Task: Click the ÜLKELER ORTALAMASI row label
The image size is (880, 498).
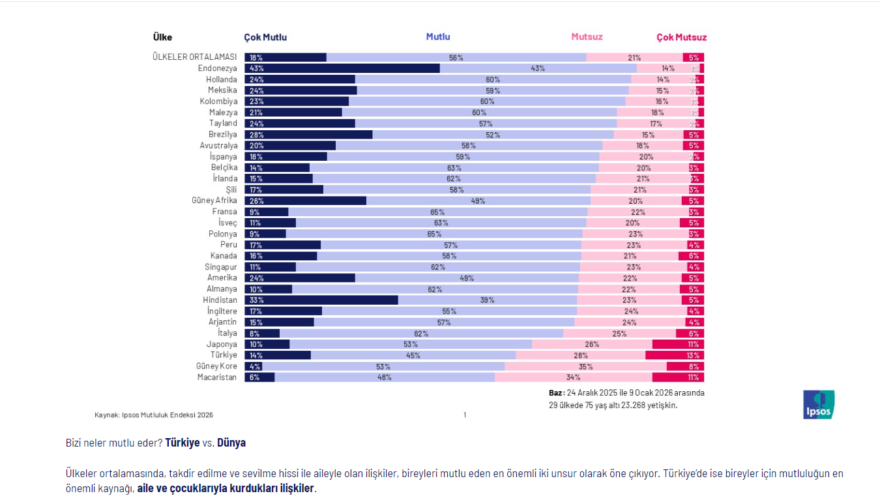Action: (x=195, y=57)
